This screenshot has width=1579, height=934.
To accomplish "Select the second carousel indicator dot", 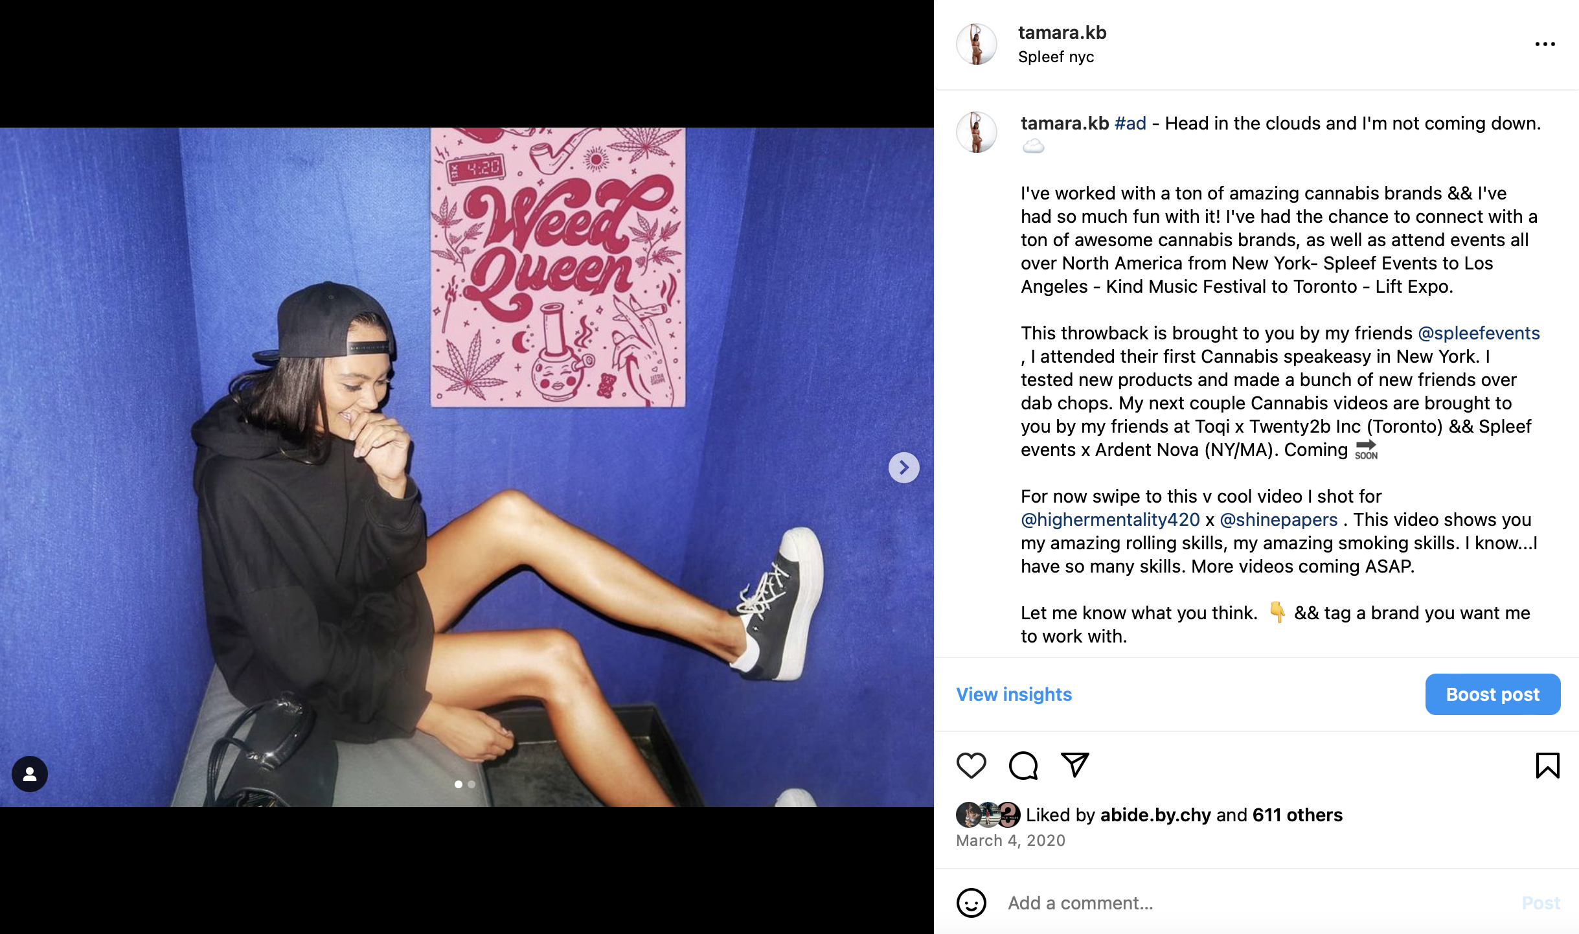I will tap(471, 784).
